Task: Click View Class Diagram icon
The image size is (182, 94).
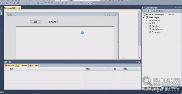Action: coord(162,11)
